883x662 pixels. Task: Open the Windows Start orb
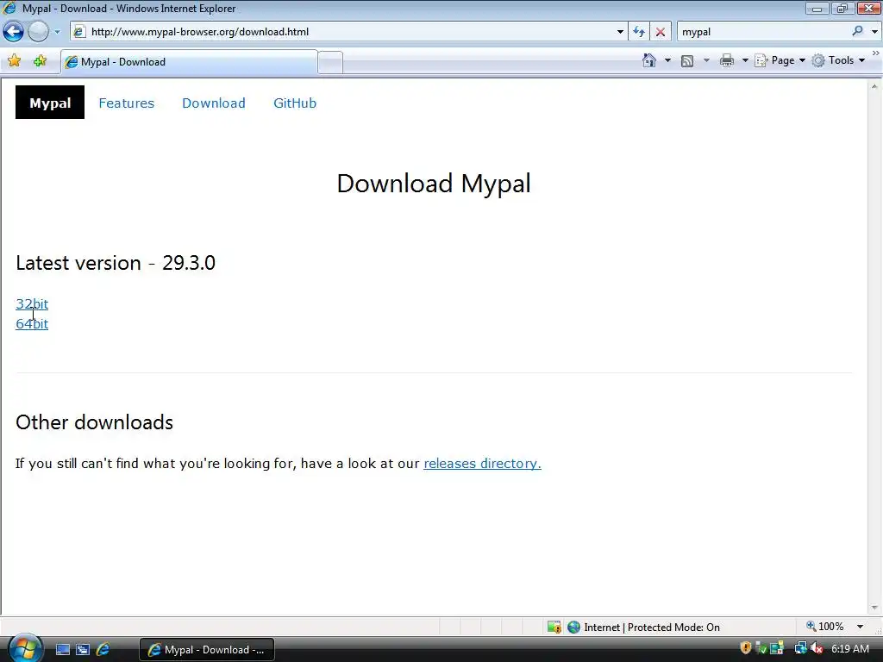pos(24,648)
